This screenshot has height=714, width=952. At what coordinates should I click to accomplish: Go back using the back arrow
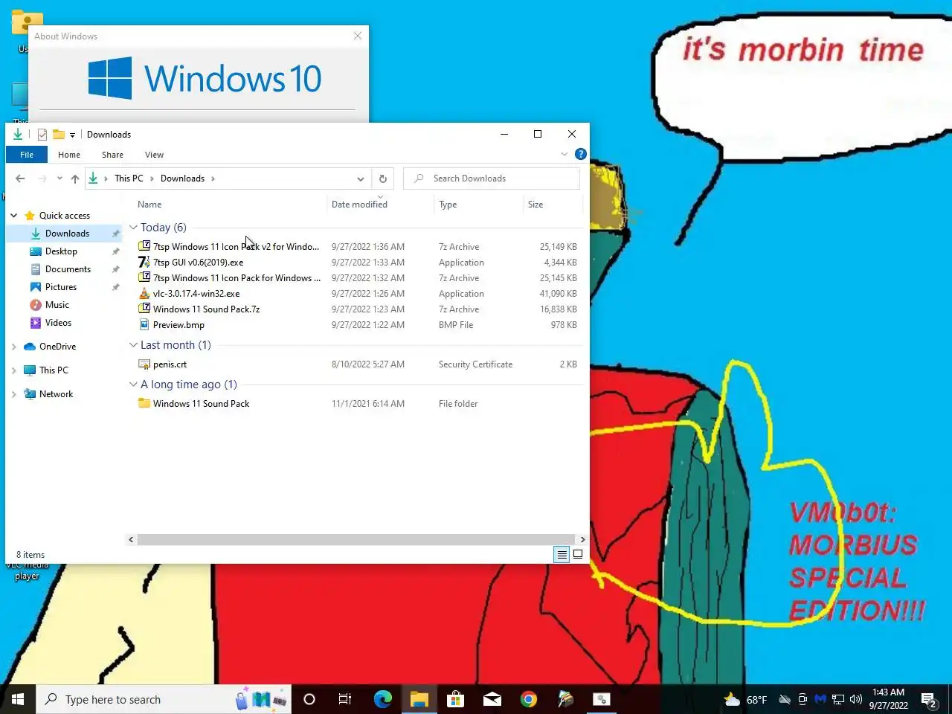coord(20,178)
